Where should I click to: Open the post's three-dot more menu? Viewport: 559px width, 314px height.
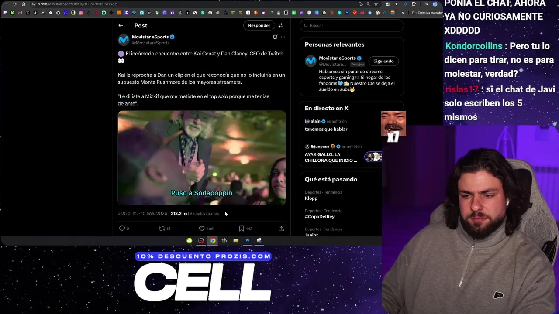tap(283, 37)
